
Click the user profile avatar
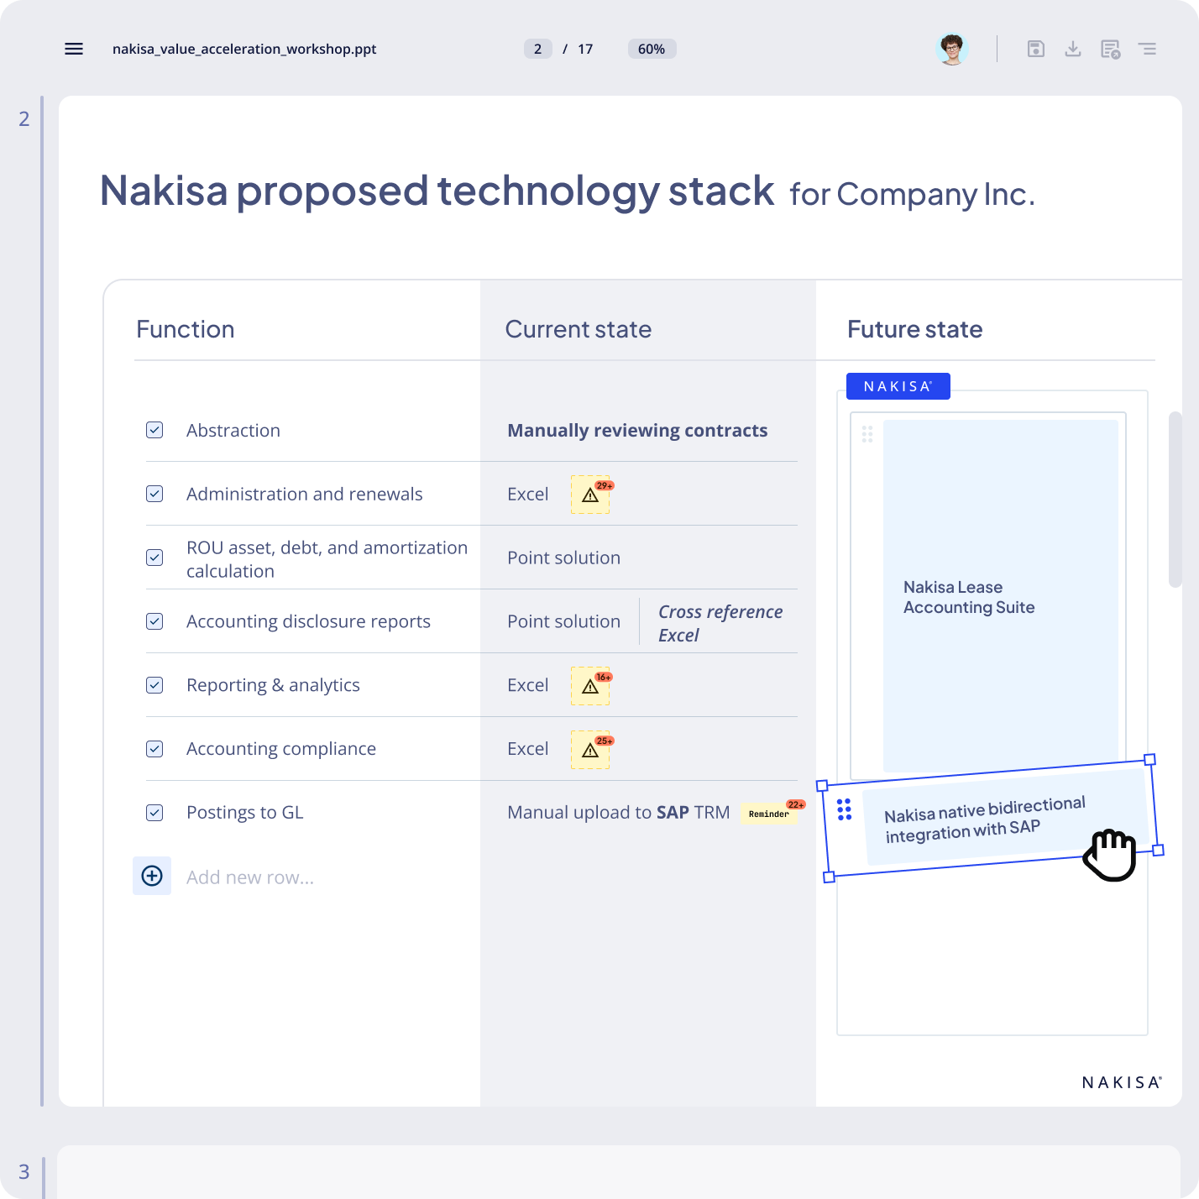click(x=951, y=49)
